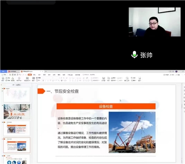Expand the font name combo box
This screenshot has width=185, height=164.
[x=47, y=78]
